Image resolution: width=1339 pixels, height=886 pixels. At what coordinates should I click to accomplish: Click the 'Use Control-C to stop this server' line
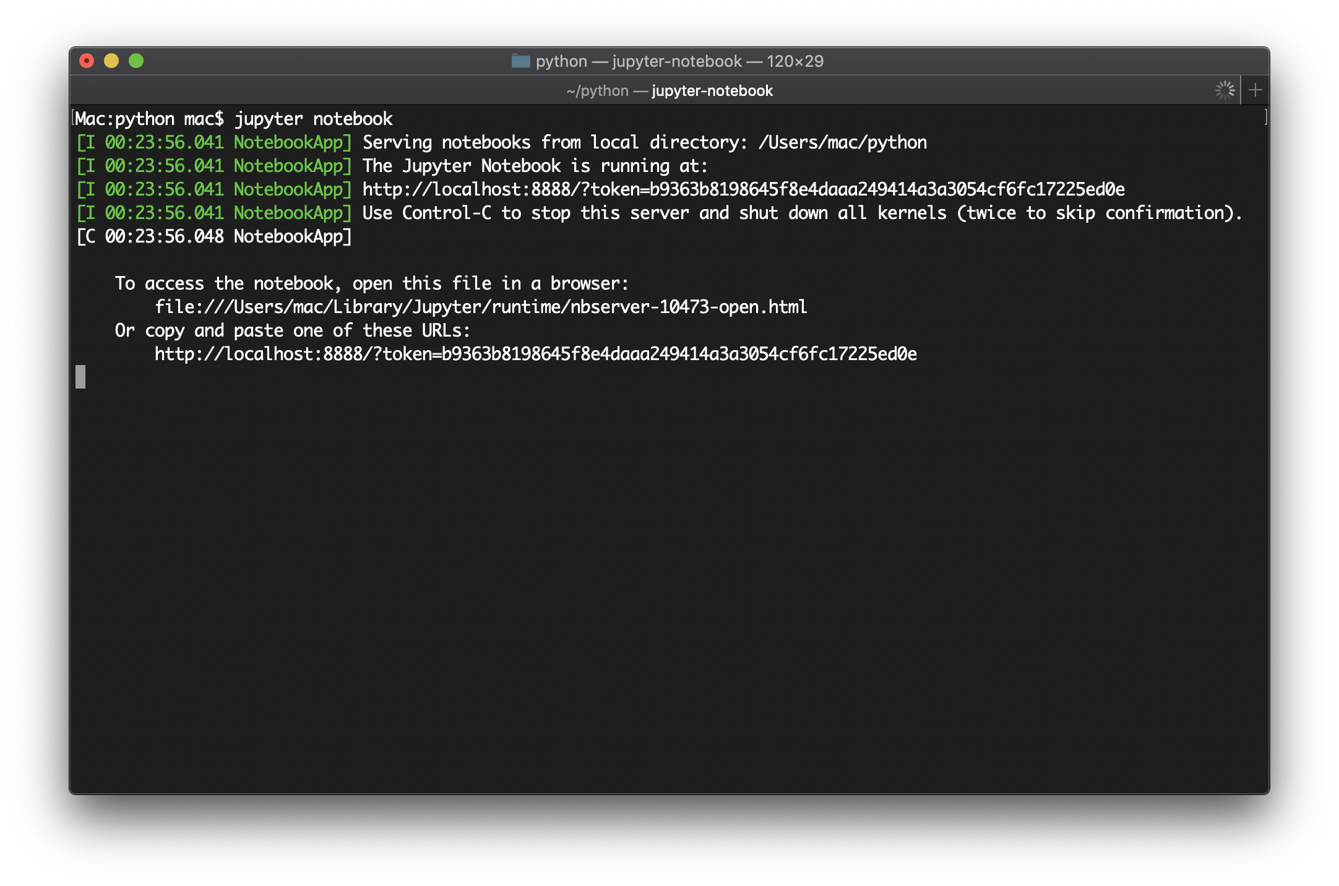coord(803,213)
